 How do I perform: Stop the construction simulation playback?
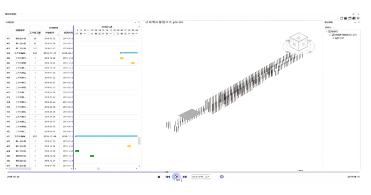coord(159,177)
